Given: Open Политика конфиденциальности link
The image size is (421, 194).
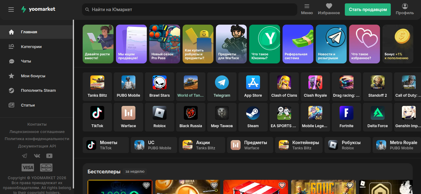Looking at the screenshot, I should (x=37, y=139).
